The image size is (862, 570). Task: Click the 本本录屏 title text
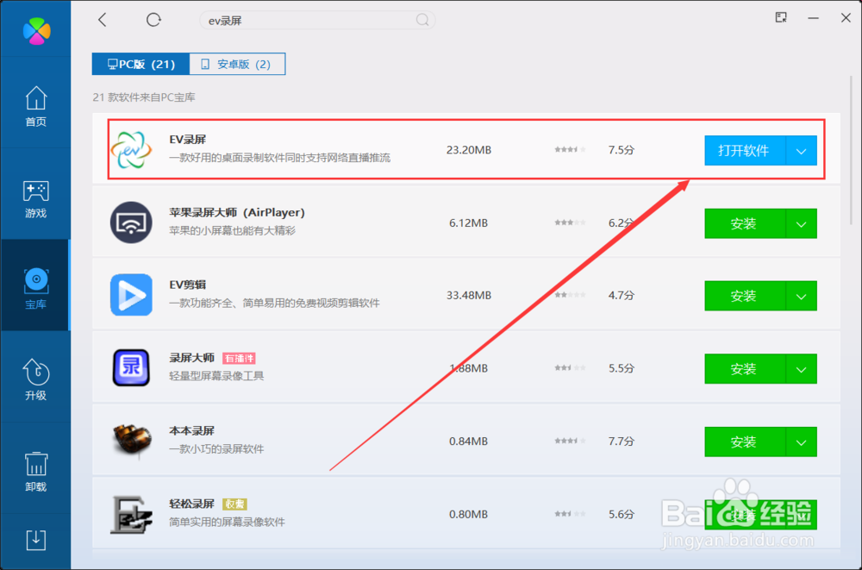coord(192,430)
